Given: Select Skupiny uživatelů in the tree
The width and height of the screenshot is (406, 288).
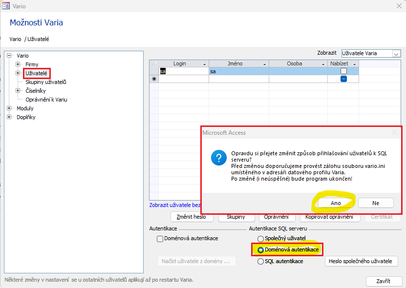Looking at the screenshot, I should (45, 82).
